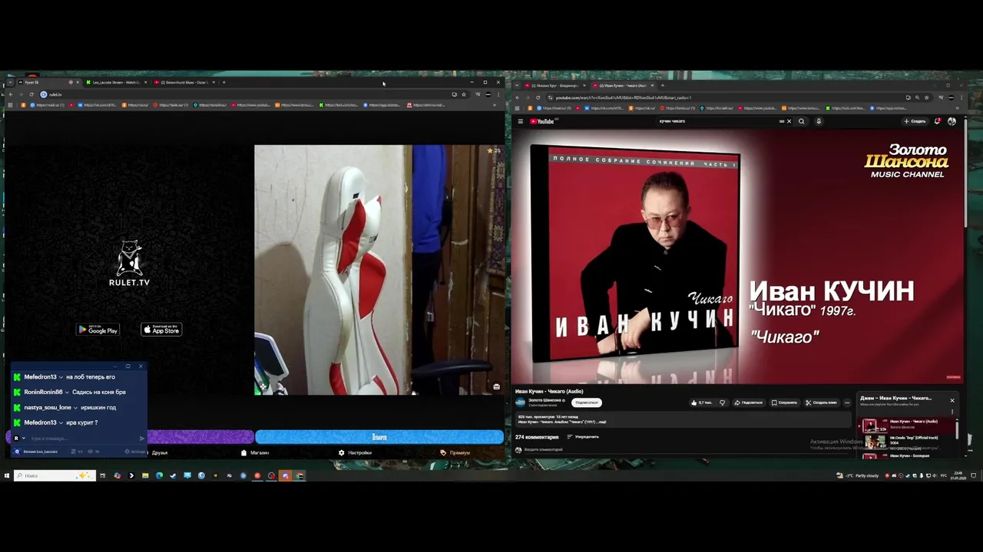
Task: Click the YouTube video player
Action: click(x=737, y=255)
